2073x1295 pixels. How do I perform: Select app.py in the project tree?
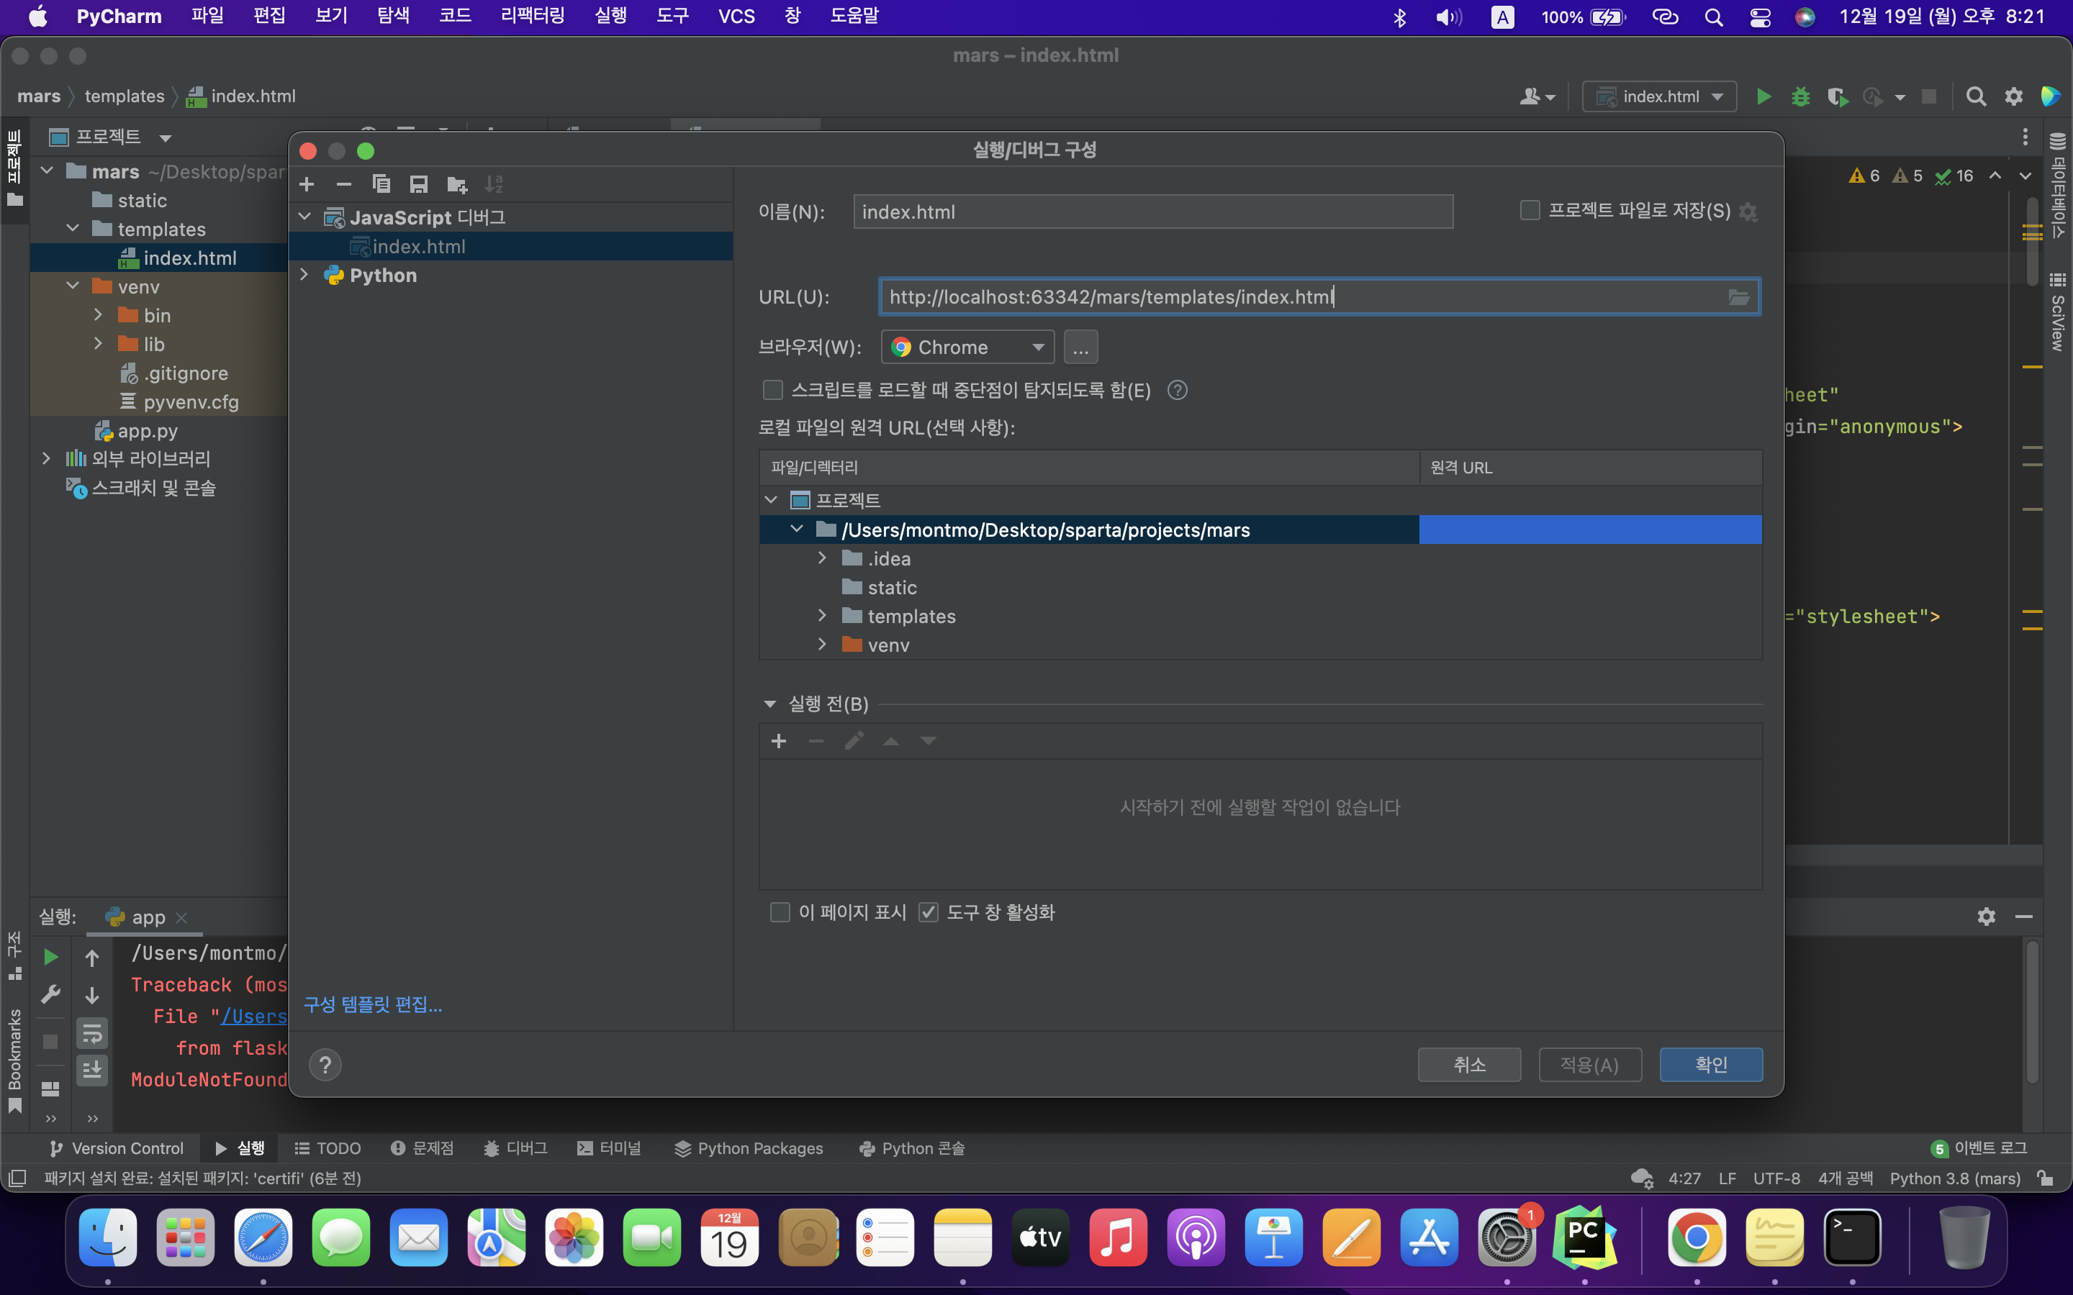pyautogui.click(x=148, y=431)
